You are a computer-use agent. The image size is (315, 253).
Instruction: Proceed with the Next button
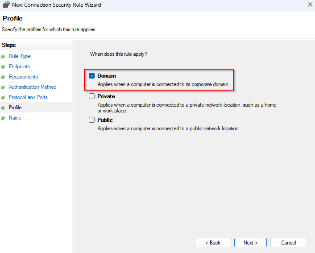tap(250, 243)
